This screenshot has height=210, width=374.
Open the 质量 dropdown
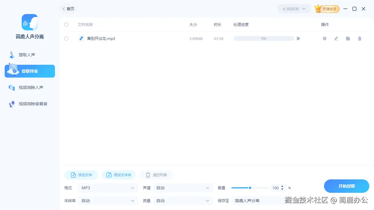click(x=183, y=201)
